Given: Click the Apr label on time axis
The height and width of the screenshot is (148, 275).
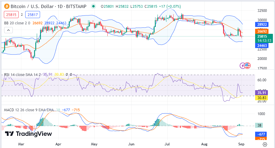Looking at the screenshot, I should pos(58,144).
